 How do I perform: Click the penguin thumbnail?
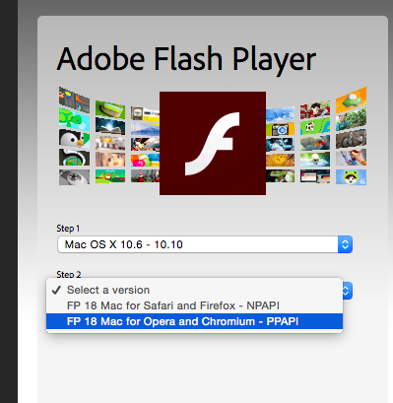[x=74, y=138]
